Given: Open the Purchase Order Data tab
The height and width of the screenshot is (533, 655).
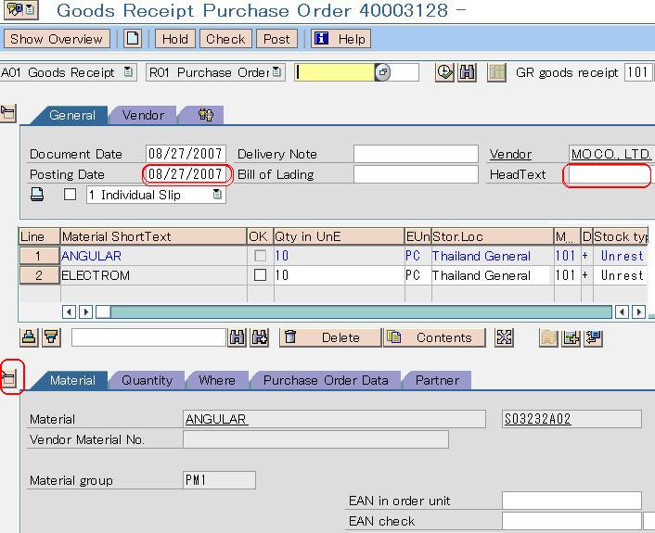Looking at the screenshot, I should click(x=326, y=380).
